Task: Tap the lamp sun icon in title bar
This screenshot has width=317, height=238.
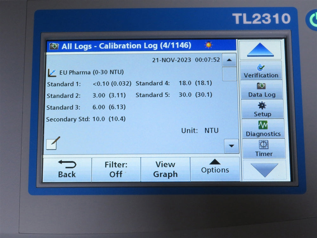Action: point(209,45)
